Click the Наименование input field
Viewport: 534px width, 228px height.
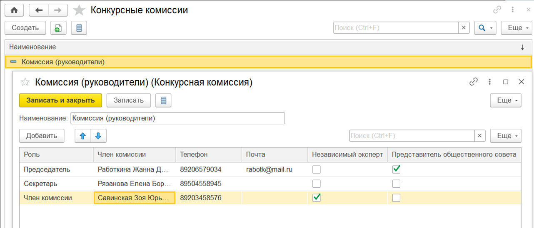[177, 118]
